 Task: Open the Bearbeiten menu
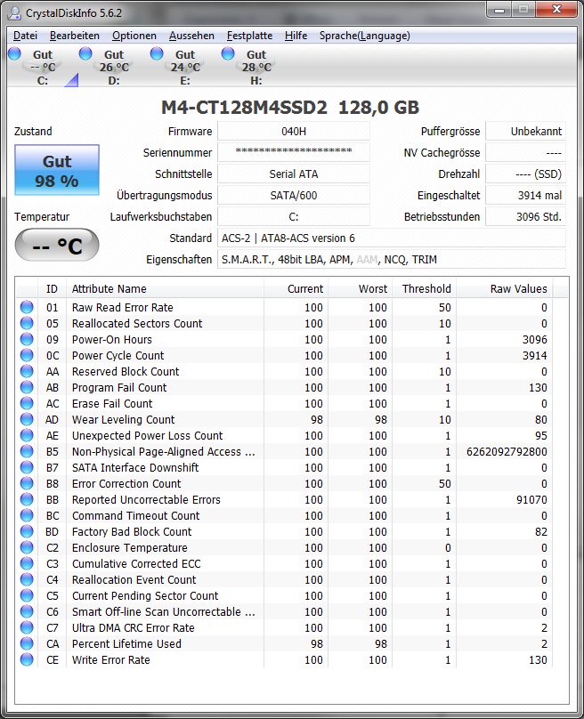[74, 36]
